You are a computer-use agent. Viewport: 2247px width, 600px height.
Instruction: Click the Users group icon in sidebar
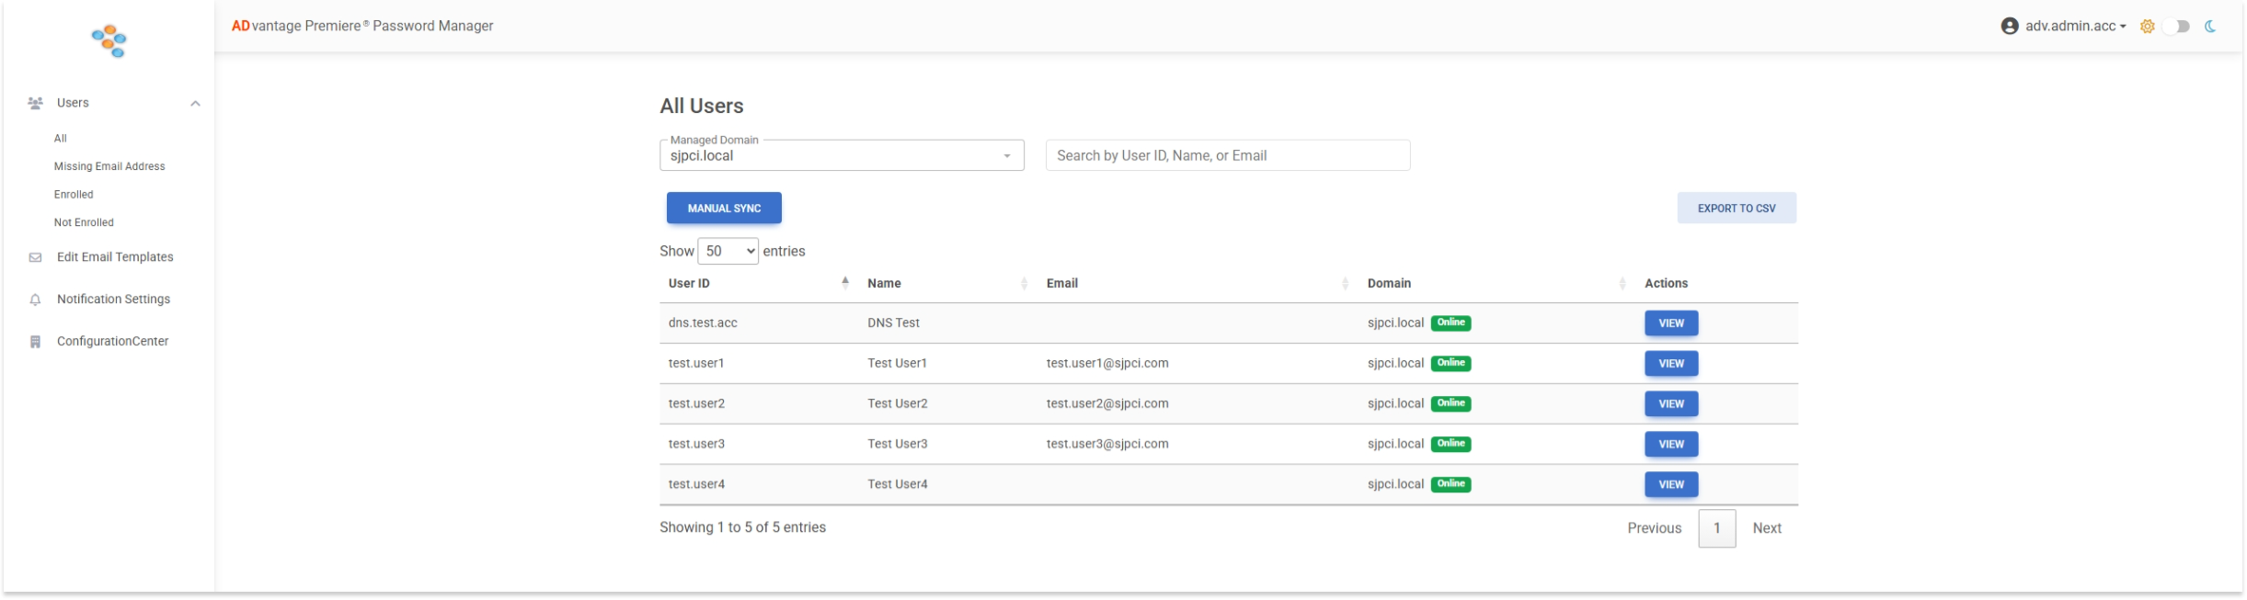click(35, 103)
